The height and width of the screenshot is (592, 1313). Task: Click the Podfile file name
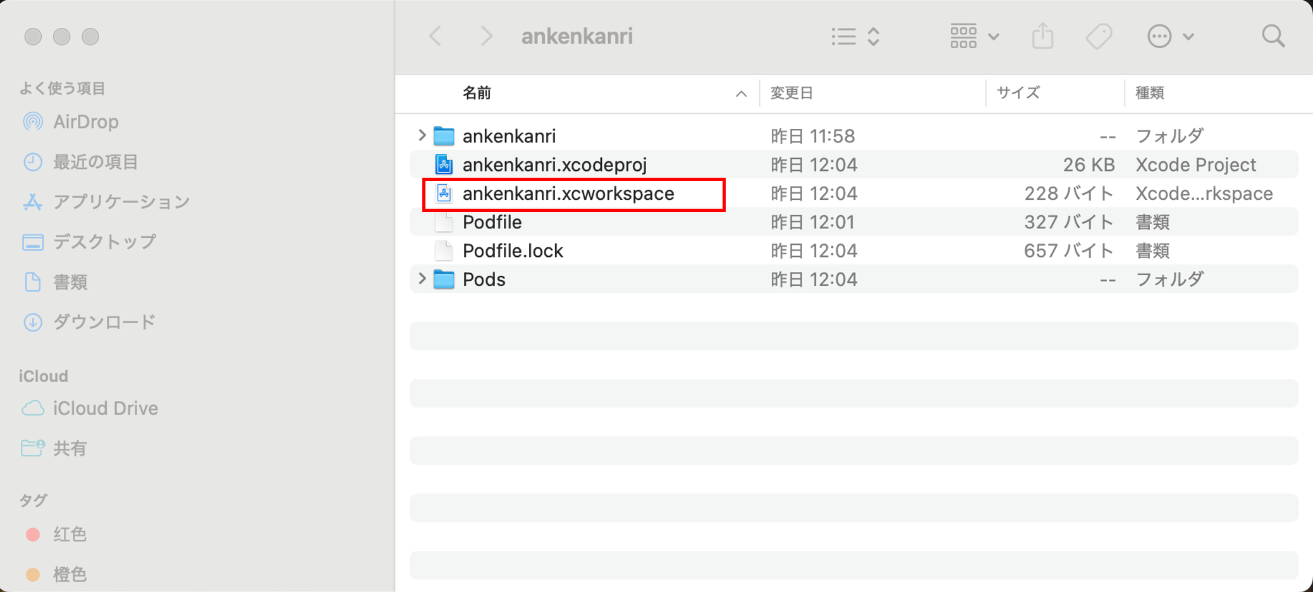point(492,222)
